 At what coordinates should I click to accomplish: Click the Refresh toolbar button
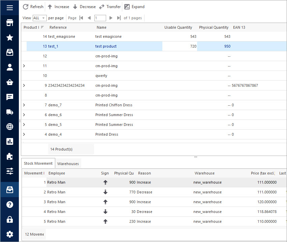coord(33,7)
